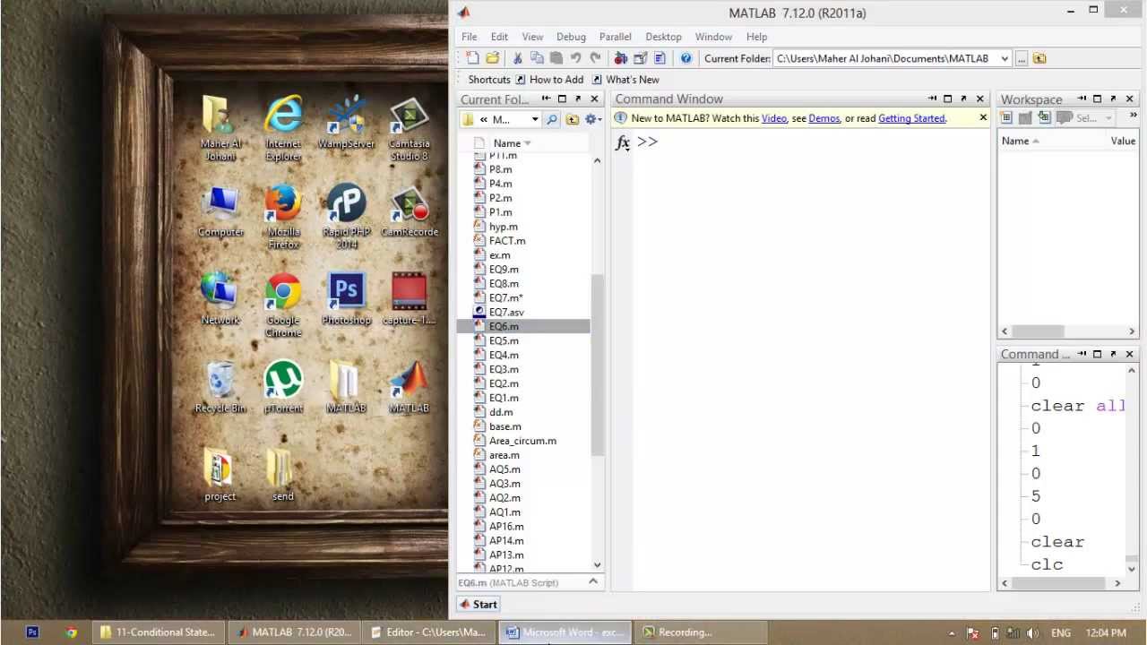The width and height of the screenshot is (1147, 645).
Task: Click the Paste icon in MATLAB toolbar
Action: [556, 58]
